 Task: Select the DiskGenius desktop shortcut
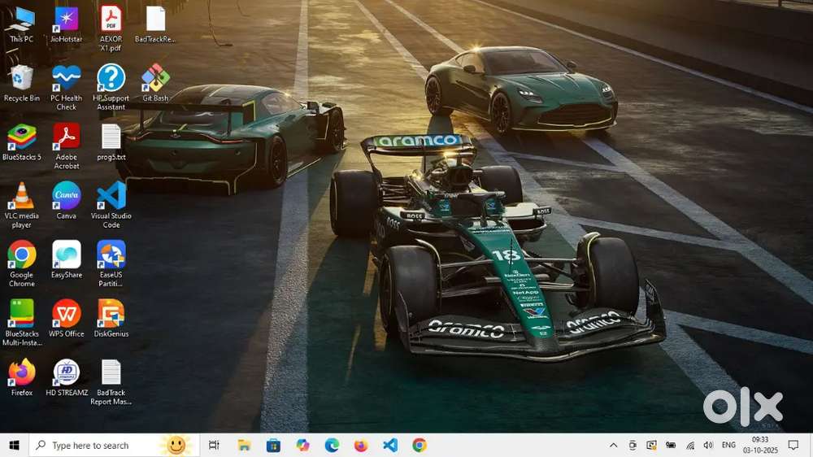111,314
